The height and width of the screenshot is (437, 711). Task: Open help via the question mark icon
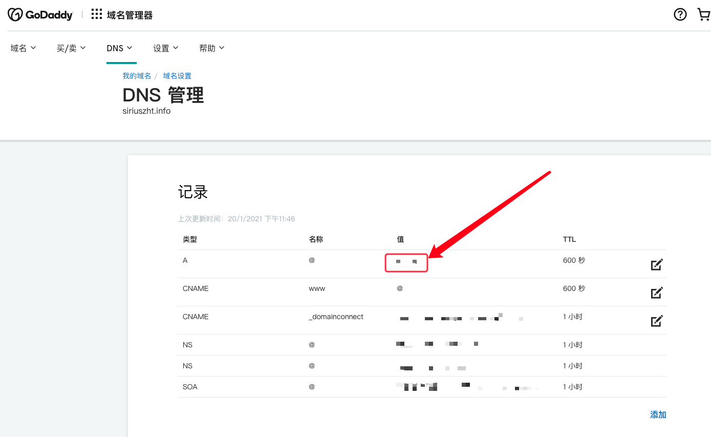point(680,14)
